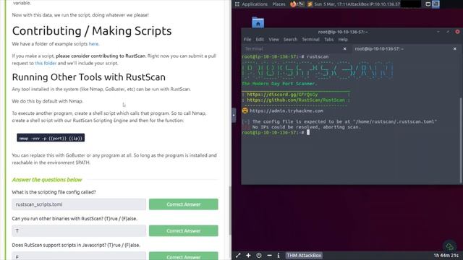Click the green cloud icon above the timer

point(450,246)
